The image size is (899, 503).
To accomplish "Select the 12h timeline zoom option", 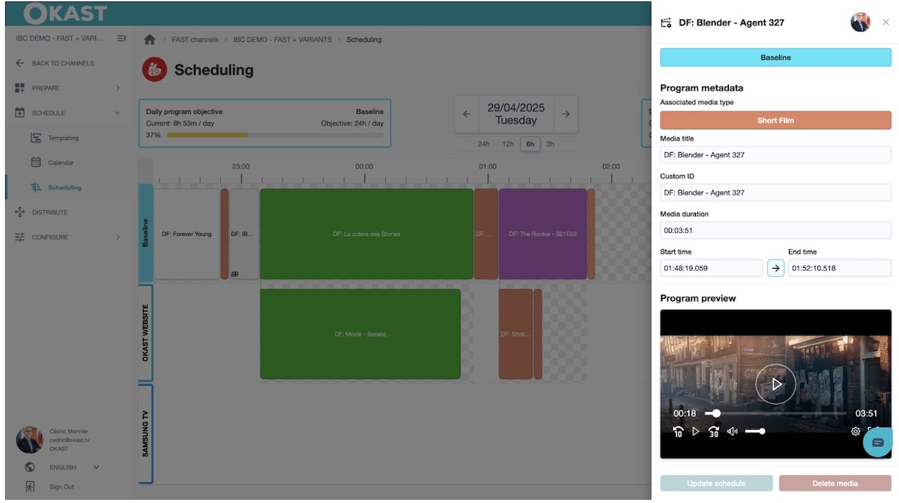I will [508, 144].
